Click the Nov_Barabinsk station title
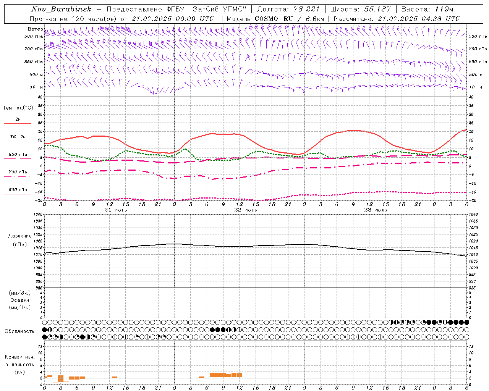489x391 pixels. coord(62,9)
